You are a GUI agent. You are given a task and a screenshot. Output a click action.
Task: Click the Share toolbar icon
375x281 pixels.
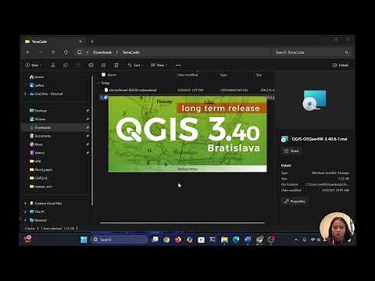103,65
